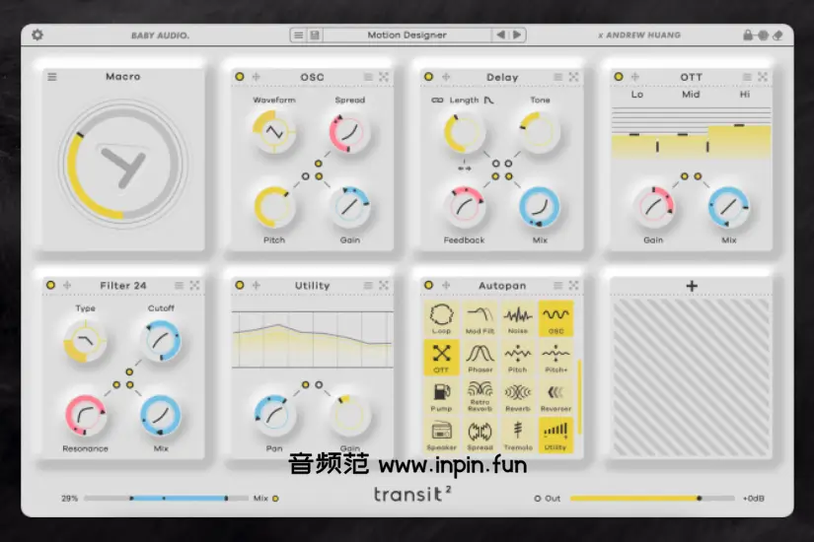814x542 pixels.
Task: Click the preset save disk icon
Action: 315,34
